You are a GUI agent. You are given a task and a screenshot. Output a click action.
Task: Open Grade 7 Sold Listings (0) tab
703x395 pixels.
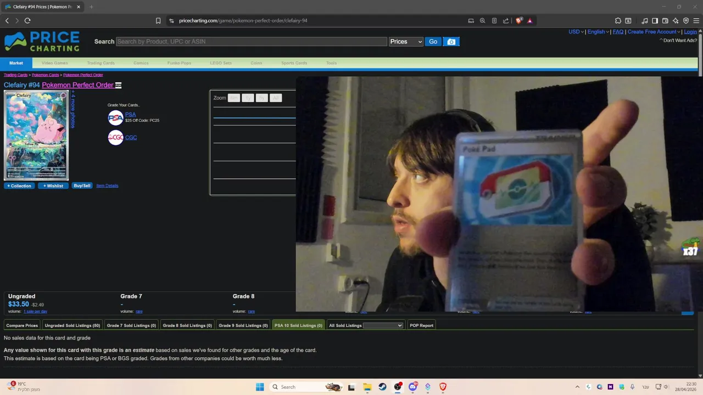pyautogui.click(x=131, y=325)
